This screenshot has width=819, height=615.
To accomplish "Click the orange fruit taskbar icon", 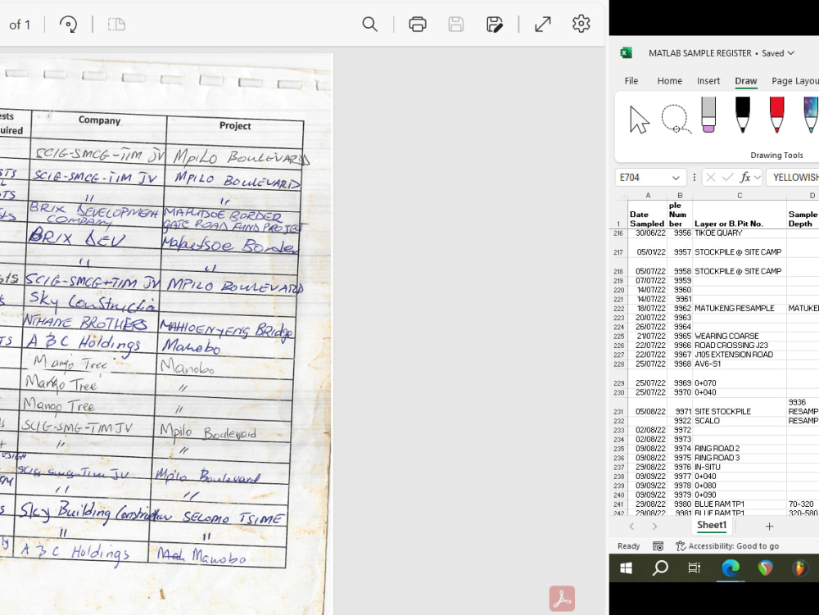I will (x=799, y=568).
